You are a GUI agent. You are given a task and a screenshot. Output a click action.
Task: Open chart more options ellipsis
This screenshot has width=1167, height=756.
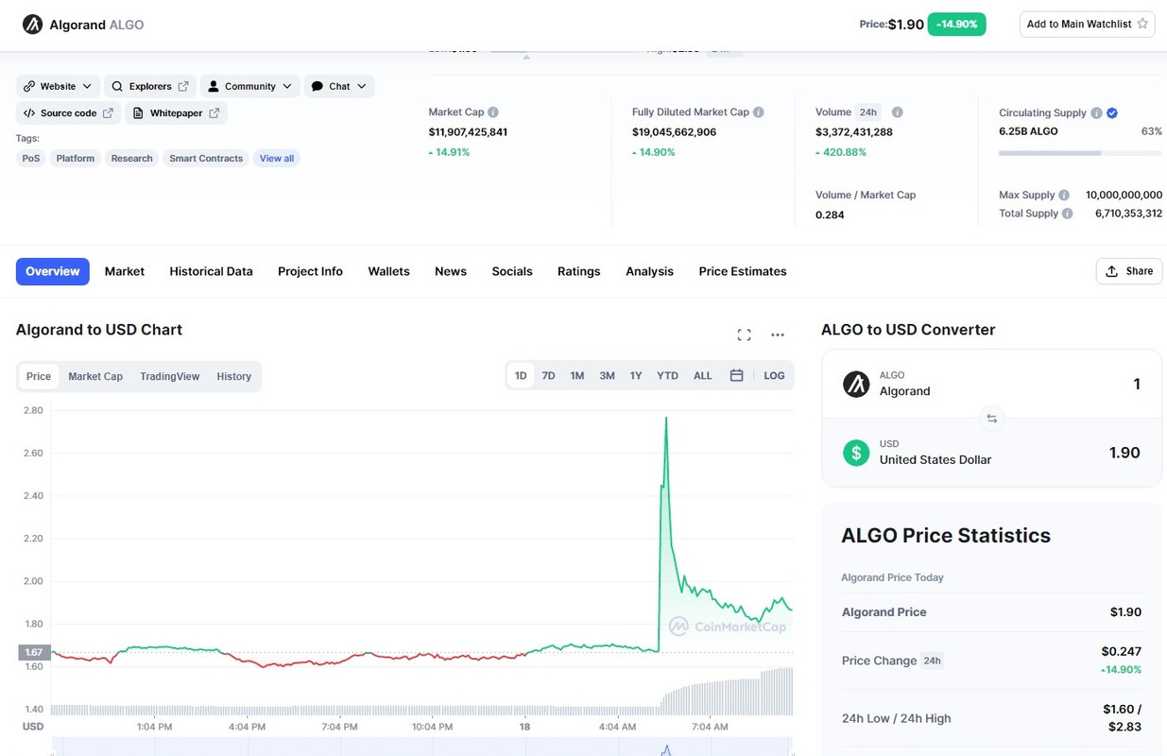pyautogui.click(x=778, y=335)
